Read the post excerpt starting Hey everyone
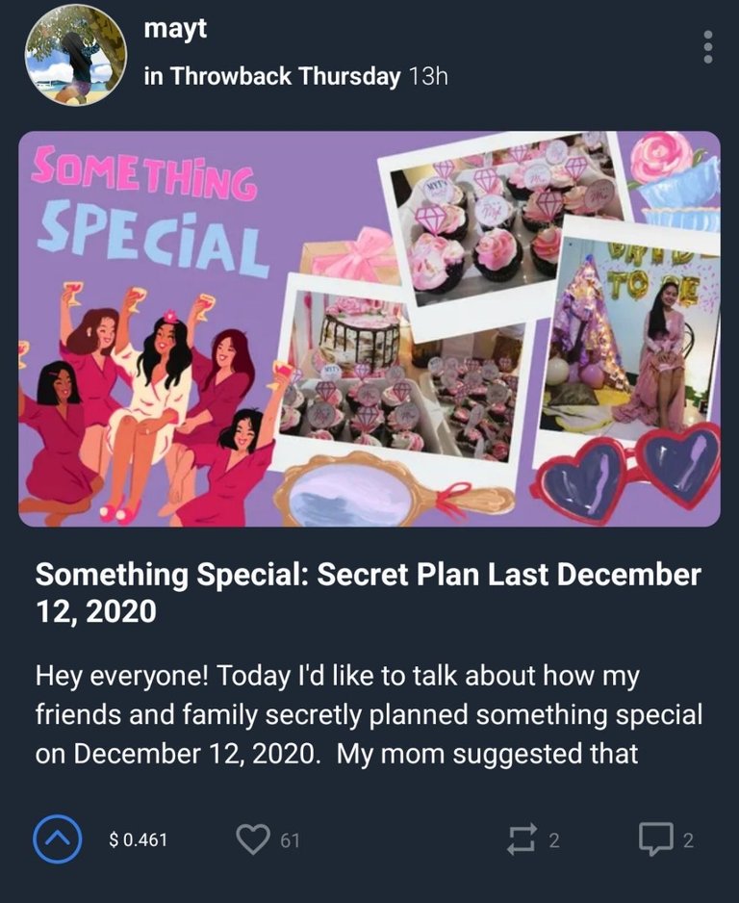Image resolution: width=739 pixels, height=903 pixels. click(x=369, y=714)
